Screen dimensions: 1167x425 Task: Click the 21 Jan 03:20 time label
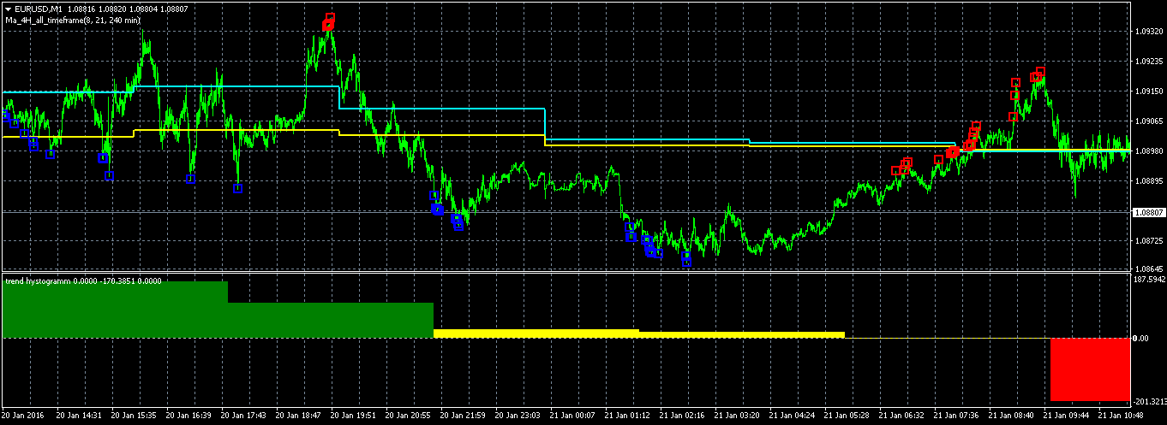point(738,416)
